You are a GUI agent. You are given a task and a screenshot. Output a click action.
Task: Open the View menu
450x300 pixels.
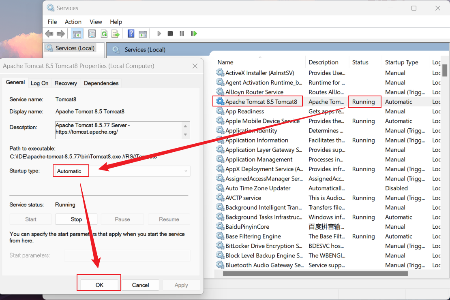(96, 22)
